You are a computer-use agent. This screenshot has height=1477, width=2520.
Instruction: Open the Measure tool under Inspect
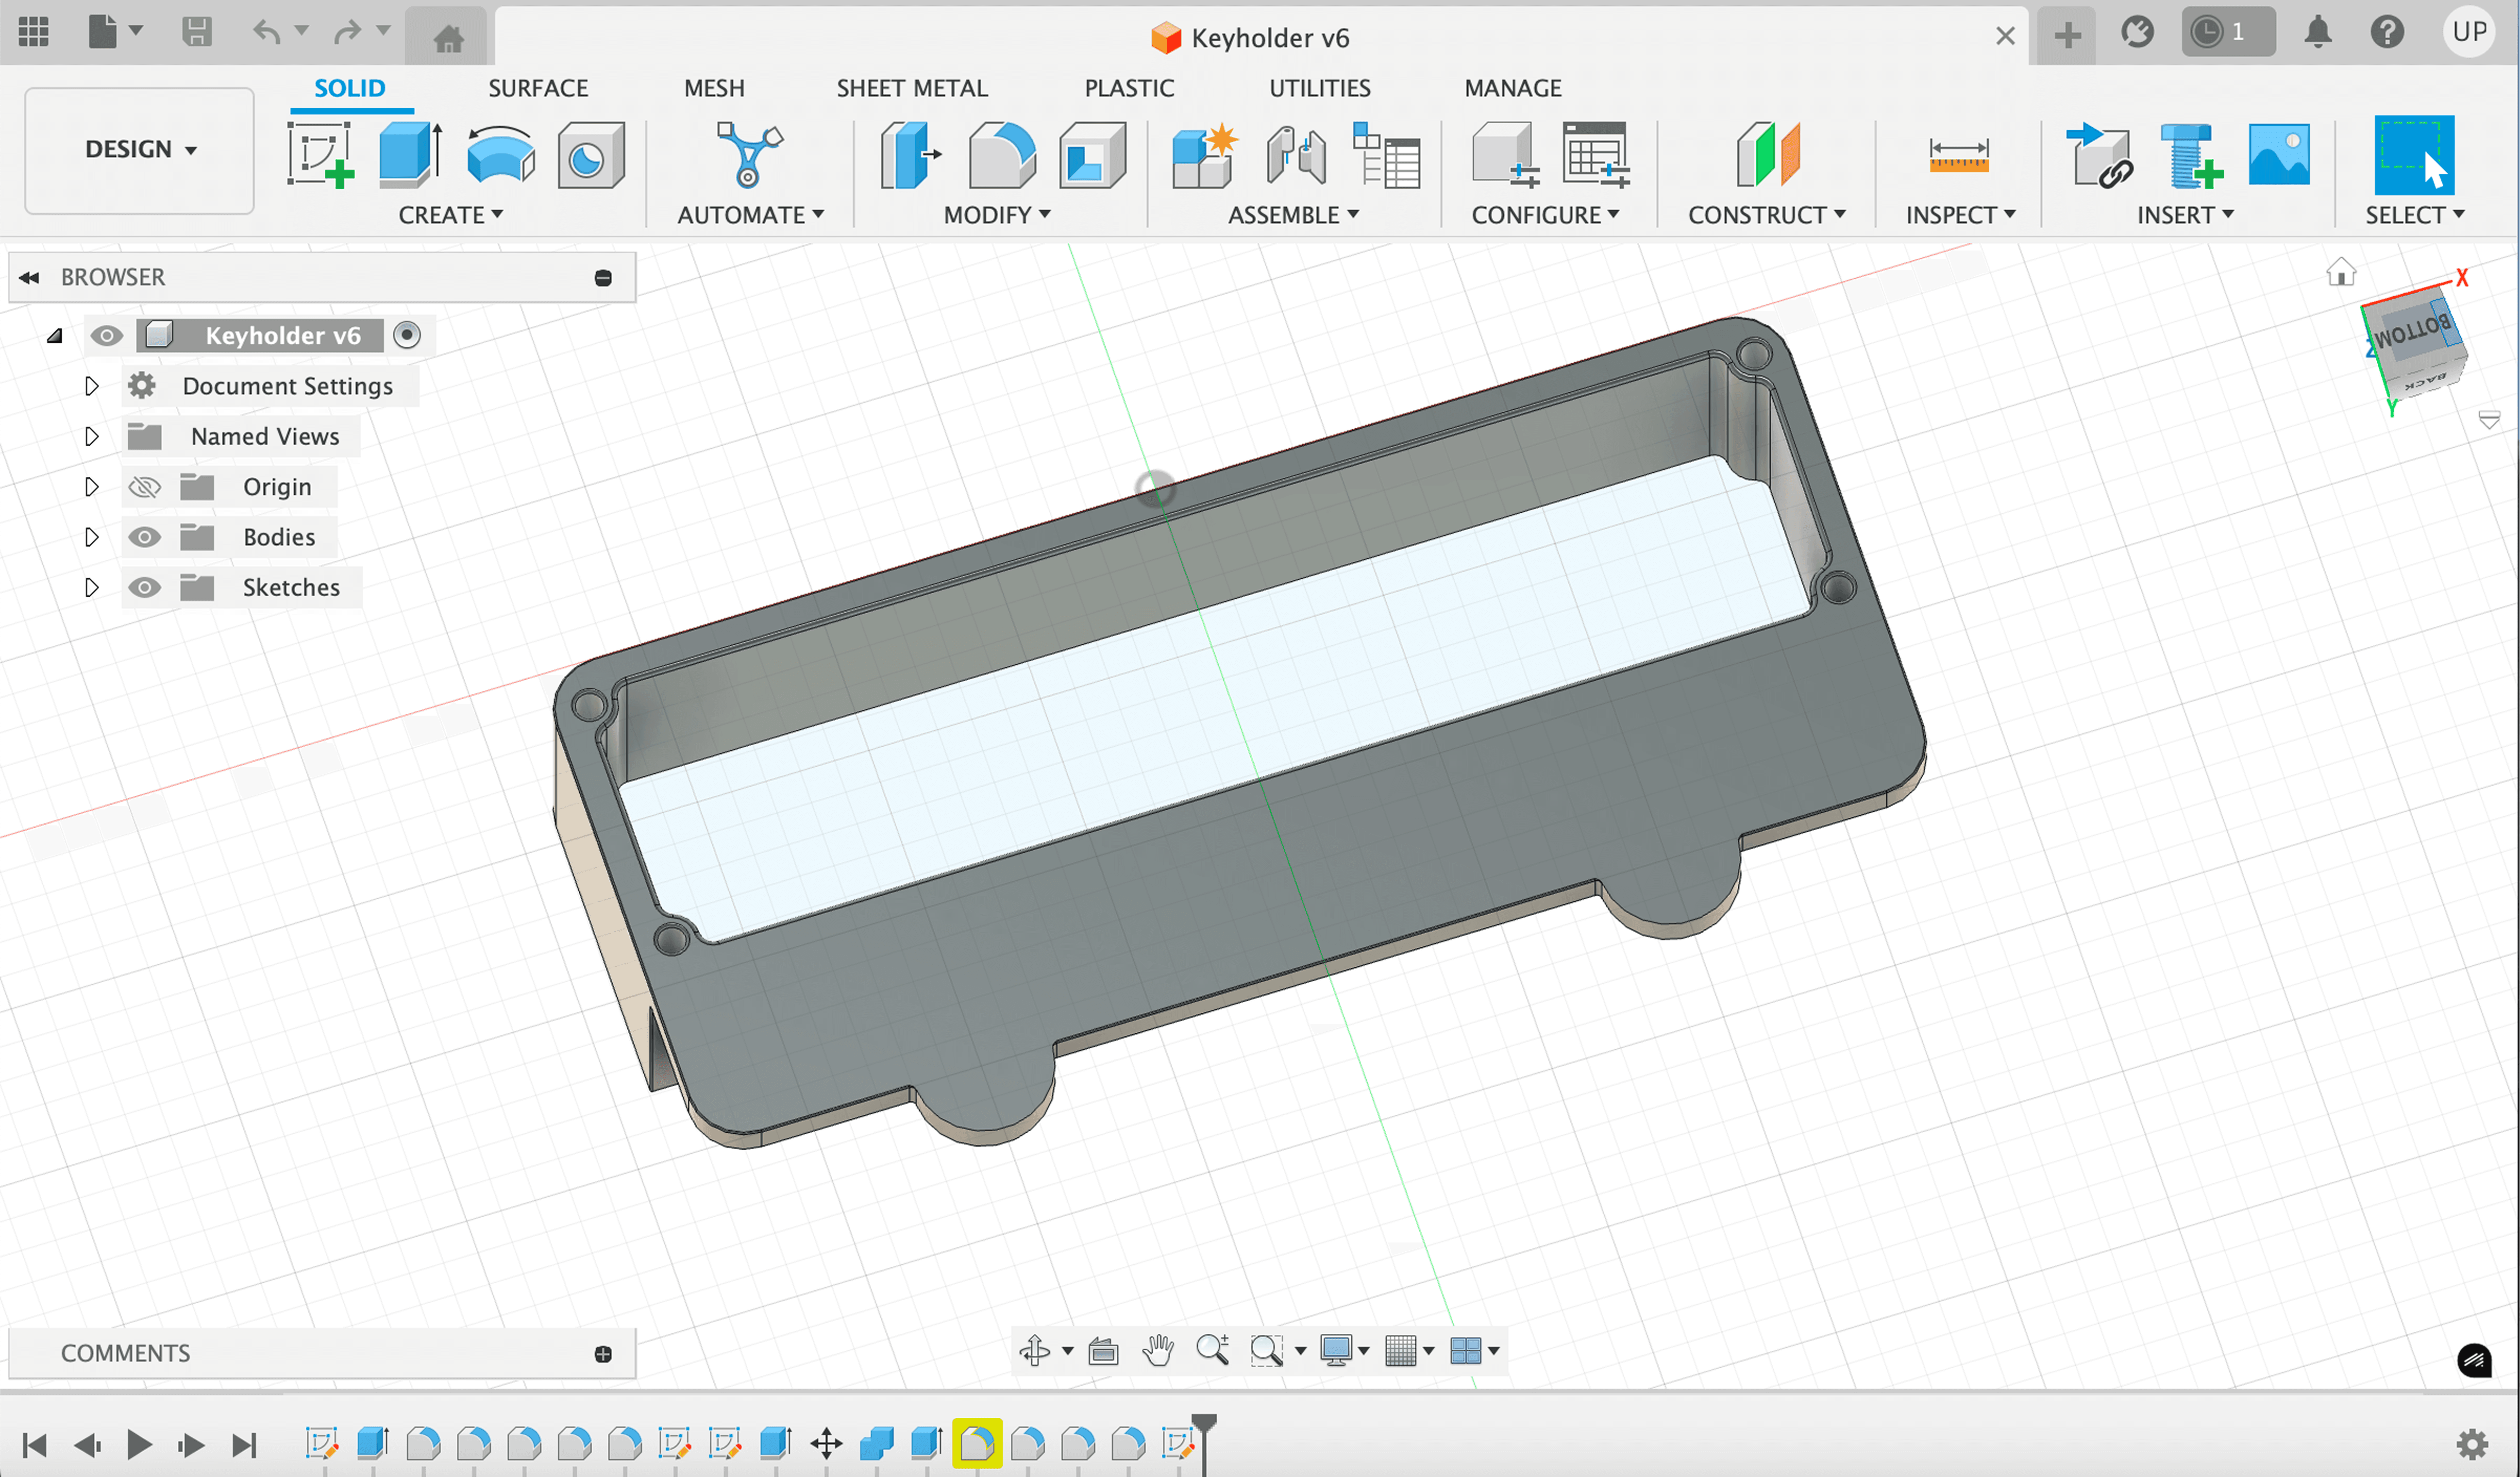(1958, 155)
